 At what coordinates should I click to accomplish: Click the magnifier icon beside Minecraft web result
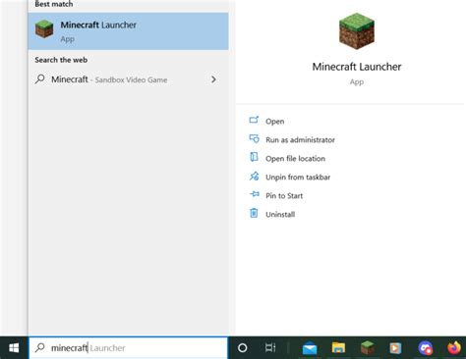(x=40, y=79)
